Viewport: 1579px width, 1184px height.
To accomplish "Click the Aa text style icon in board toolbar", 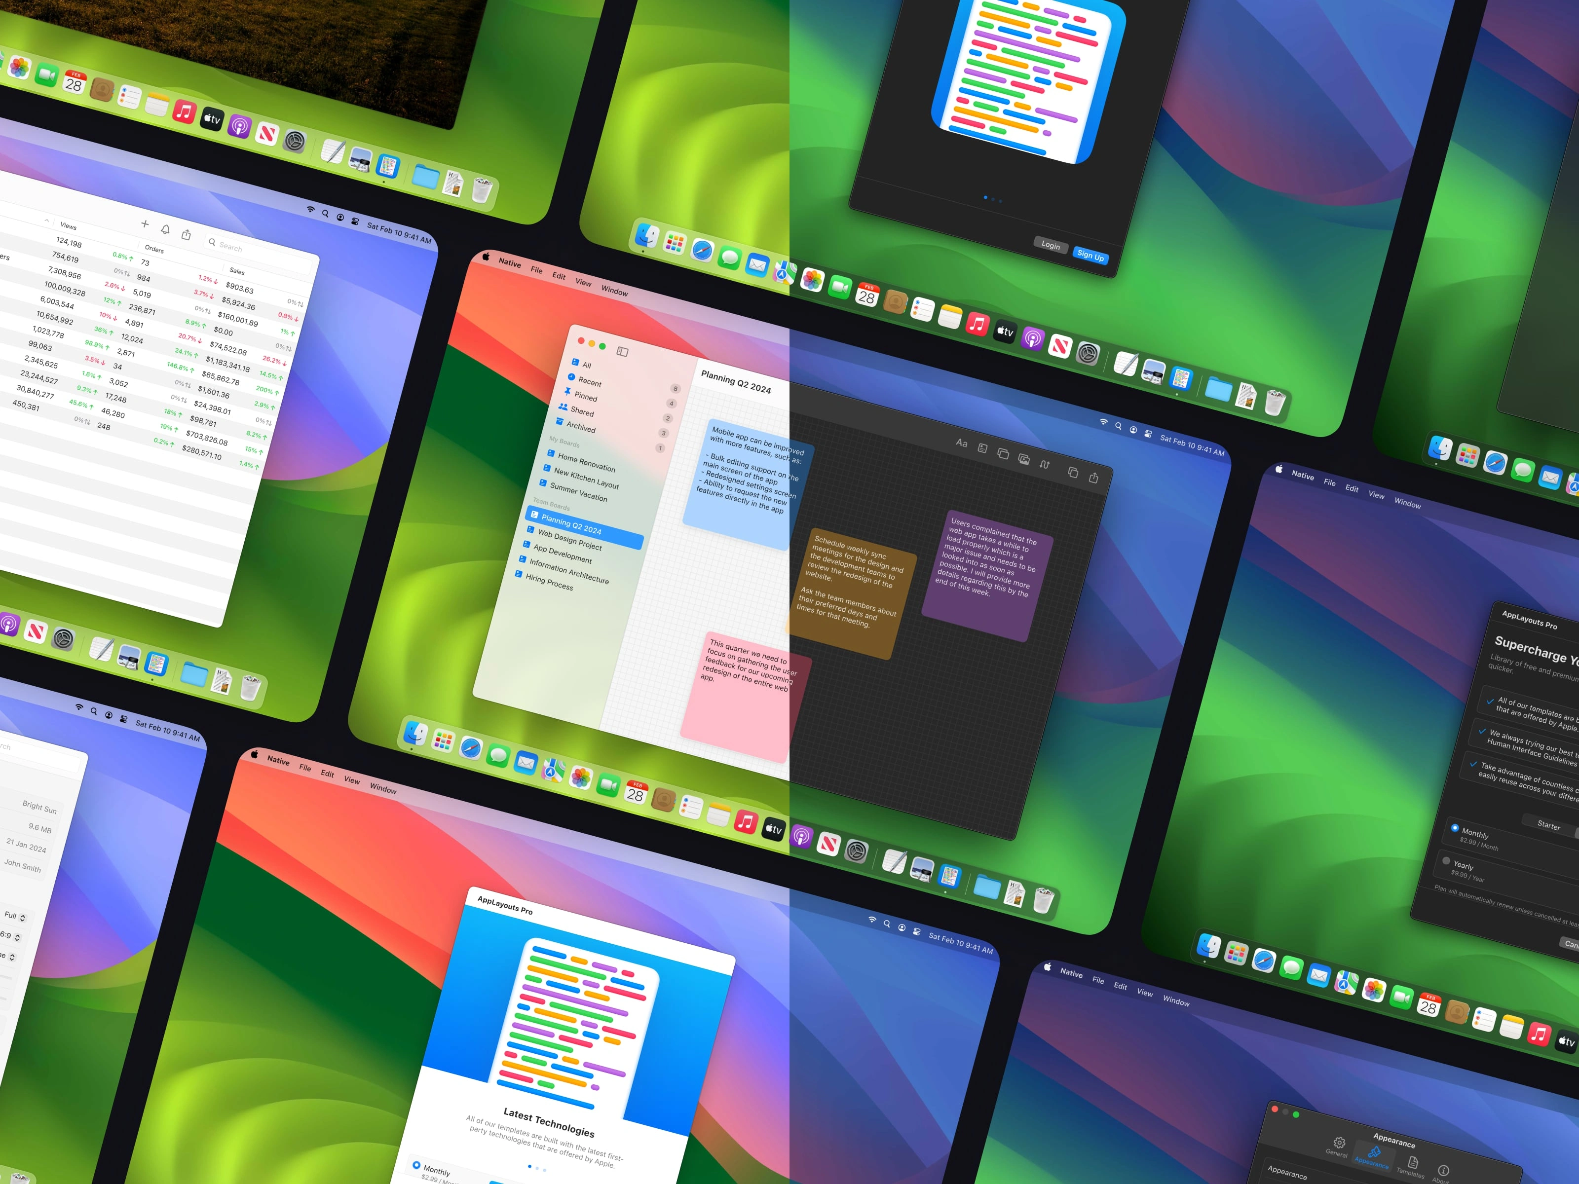I will tap(962, 443).
